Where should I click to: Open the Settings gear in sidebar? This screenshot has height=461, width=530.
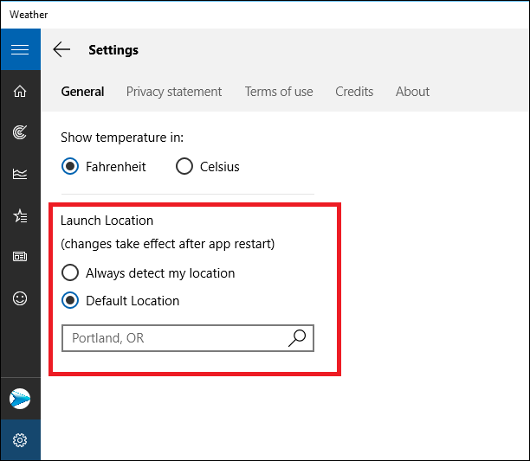click(x=20, y=440)
